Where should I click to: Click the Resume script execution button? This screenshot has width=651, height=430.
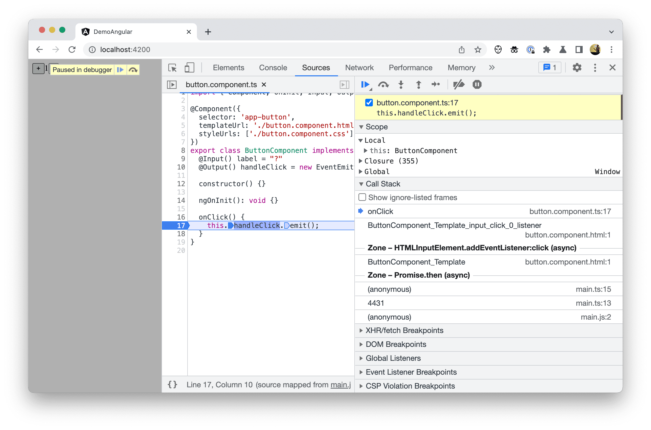click(365, 84)
